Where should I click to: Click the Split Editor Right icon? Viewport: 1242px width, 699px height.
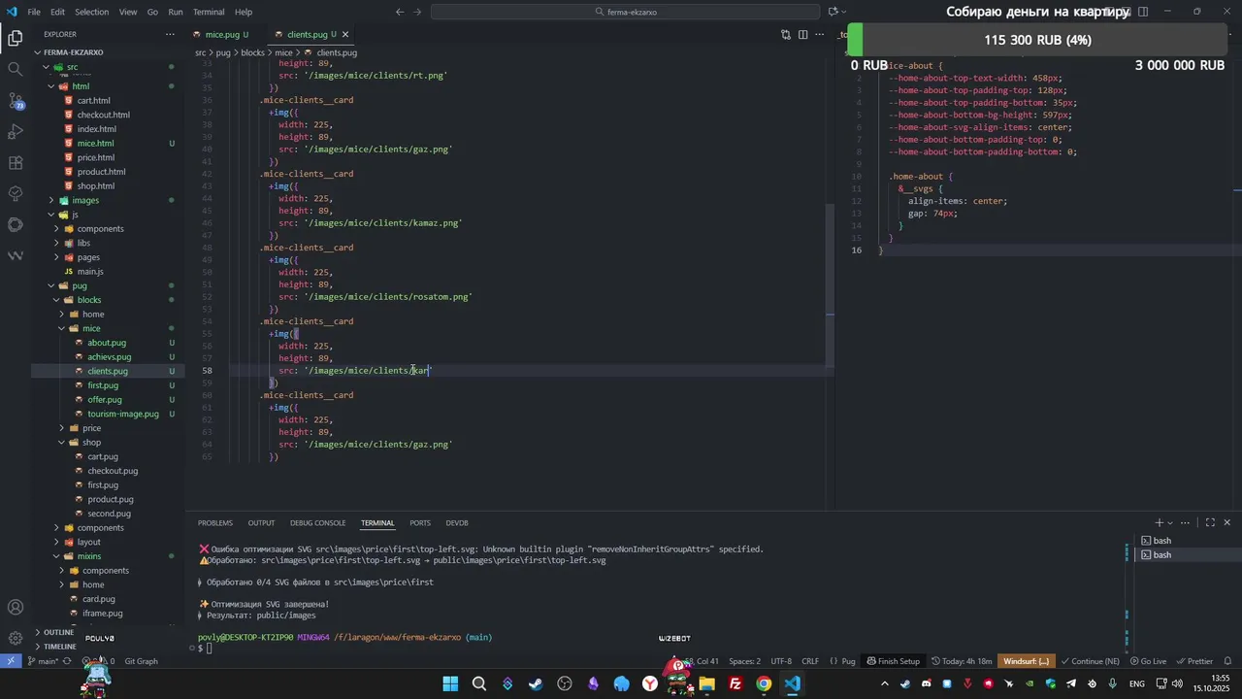click(802, 34)
